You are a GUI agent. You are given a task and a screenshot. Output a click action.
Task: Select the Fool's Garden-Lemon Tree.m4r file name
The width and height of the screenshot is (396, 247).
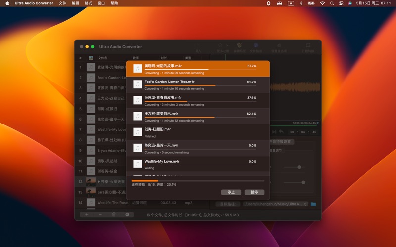pos(169,82)
